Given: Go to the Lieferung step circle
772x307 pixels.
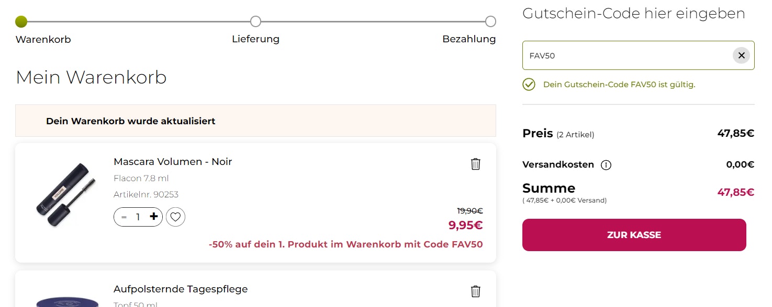Looking at the screenshot, I should [x=255, y=21].
